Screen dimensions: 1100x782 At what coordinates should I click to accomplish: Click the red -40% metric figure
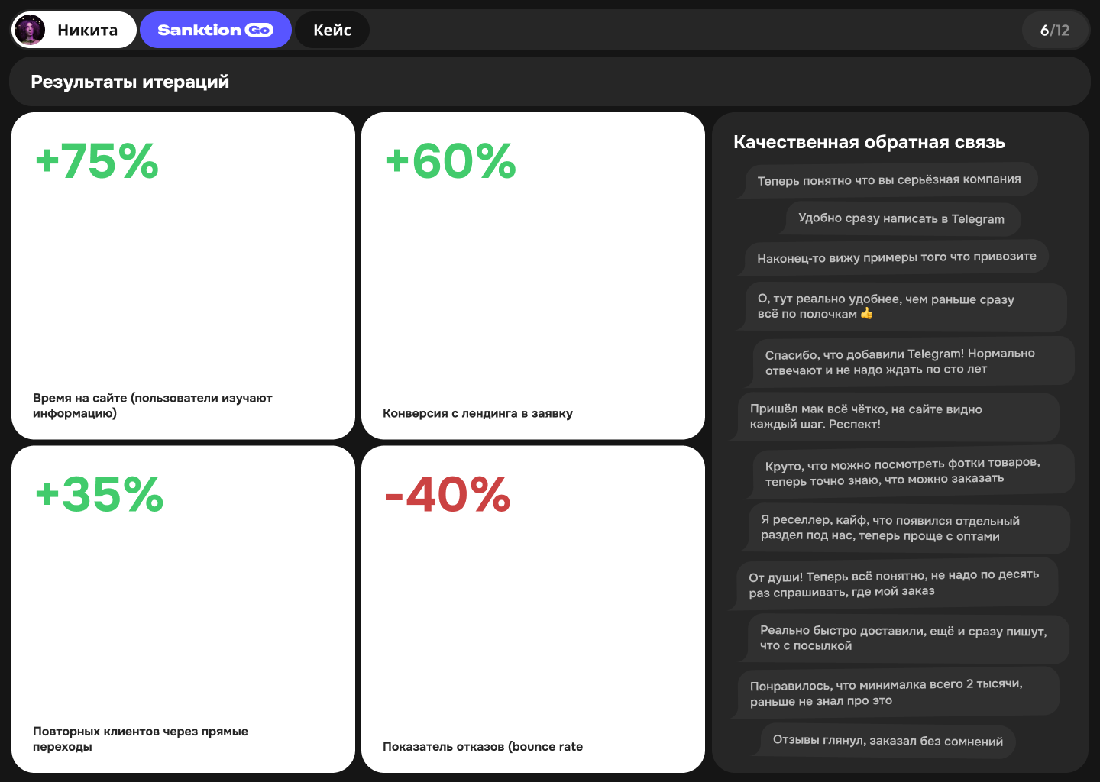[x=446, y=496]
